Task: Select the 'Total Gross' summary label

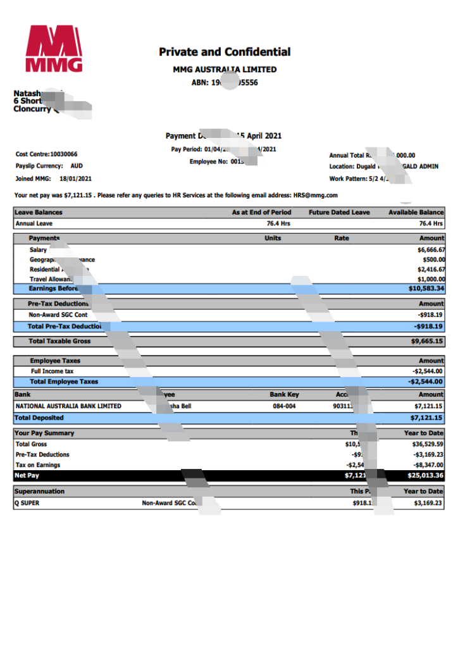Action: tap(31, 444)
